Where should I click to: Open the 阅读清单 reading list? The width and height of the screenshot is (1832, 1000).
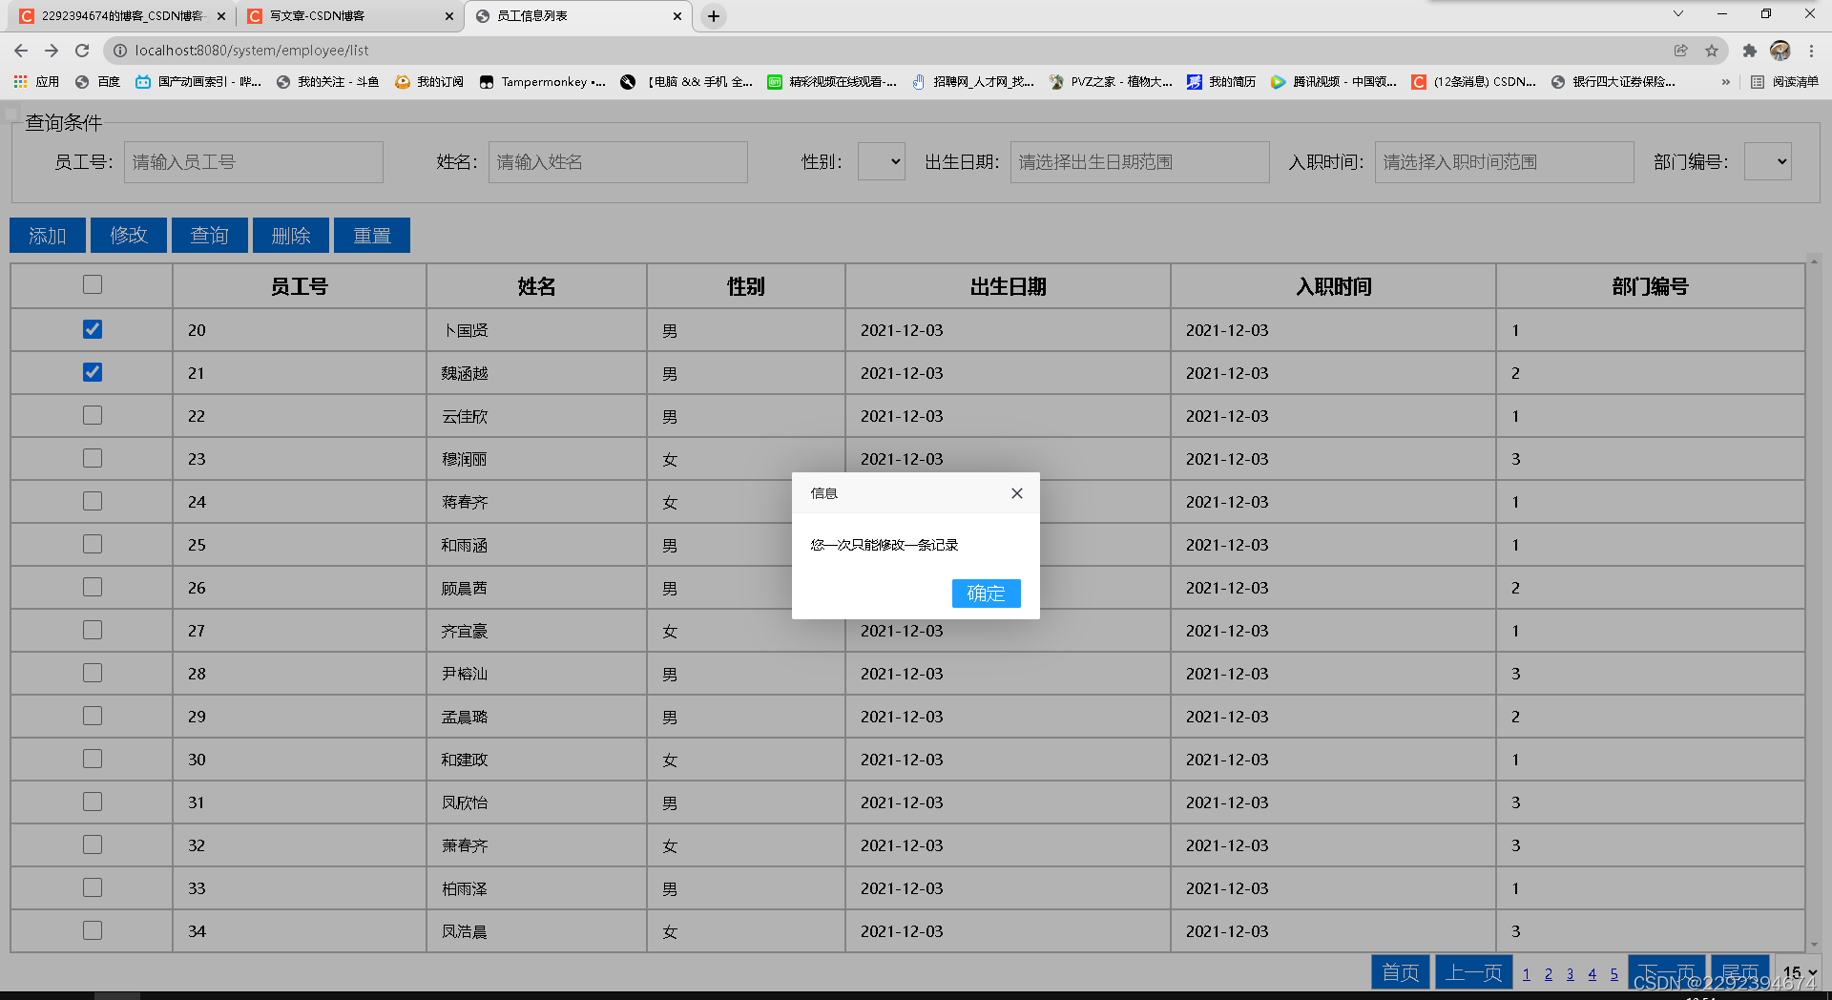pyautogui.click(x=1784, y=82)
